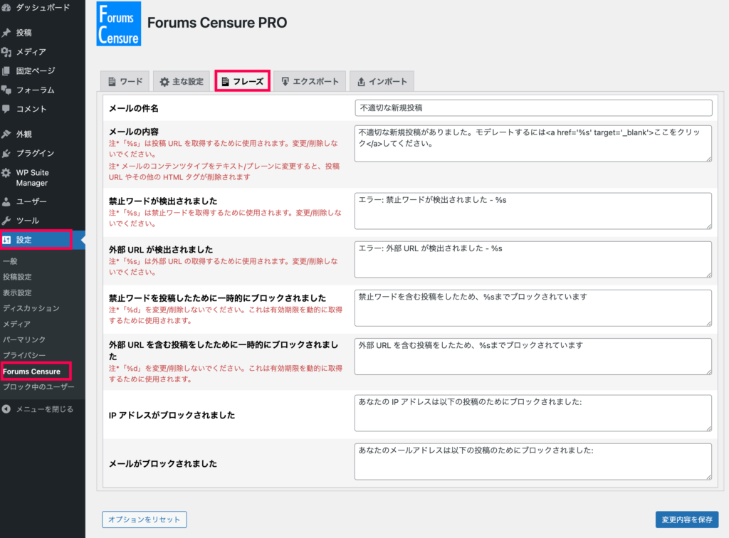The height and width of the screenshot is (538, 729).
Task: Click the settings sliders icon beside 設定
Action: (6, 241)
